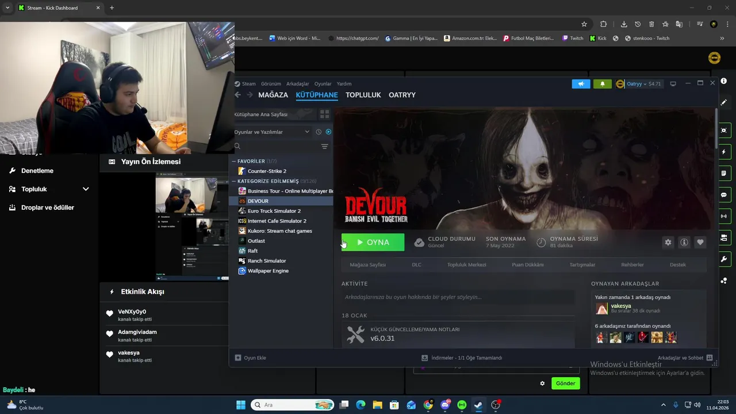Open Denetleme in Kick sidebar
This screenshot has height=414, width=736.
37,171
